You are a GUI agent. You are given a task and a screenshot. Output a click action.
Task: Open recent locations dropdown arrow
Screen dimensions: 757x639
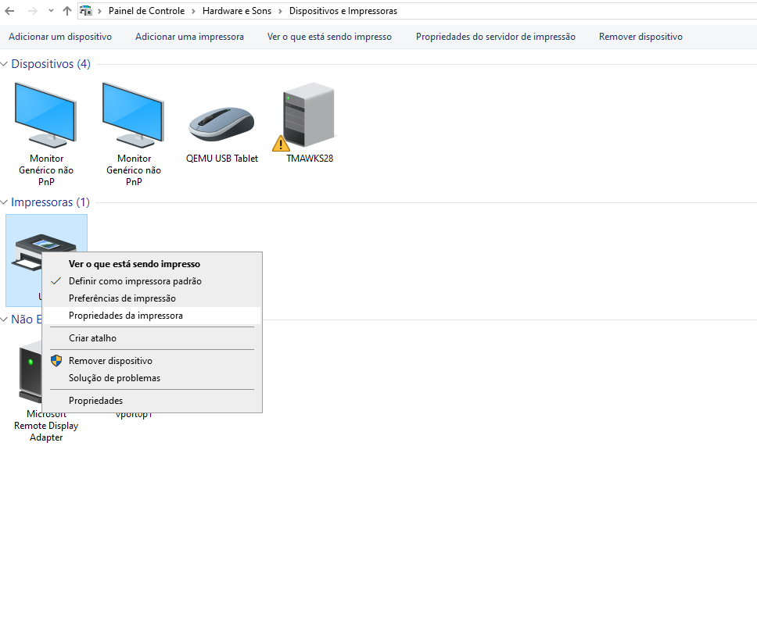(x=51, y=11)
